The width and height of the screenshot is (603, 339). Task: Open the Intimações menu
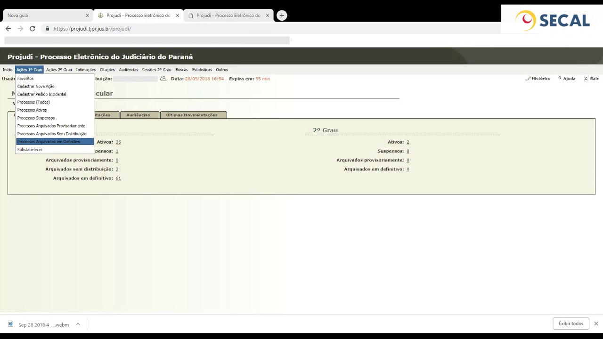[86, 70]
